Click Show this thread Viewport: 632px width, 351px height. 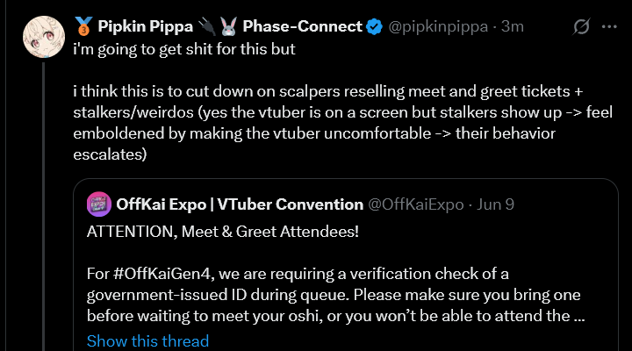tap(147, 340)
